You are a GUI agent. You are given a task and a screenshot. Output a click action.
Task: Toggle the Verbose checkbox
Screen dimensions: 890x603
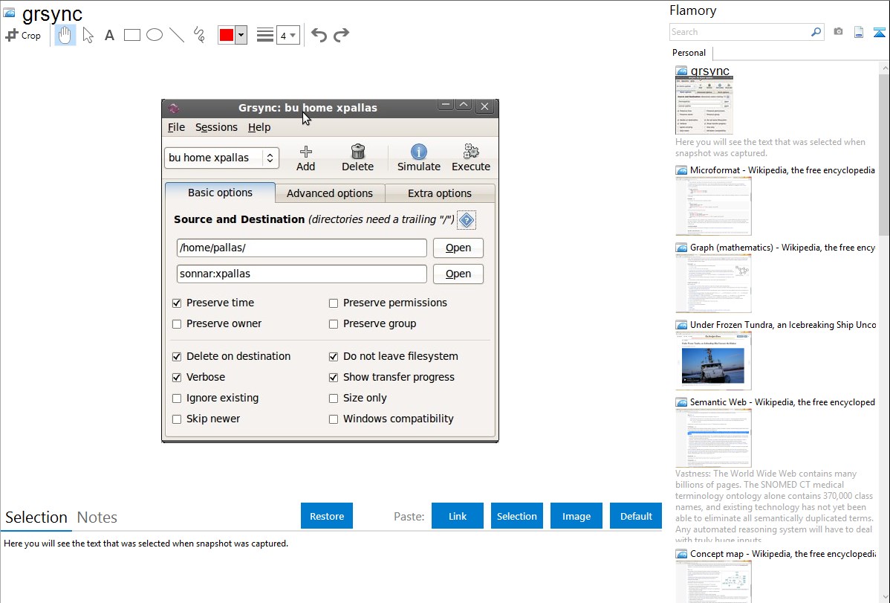tap(177, 378)
